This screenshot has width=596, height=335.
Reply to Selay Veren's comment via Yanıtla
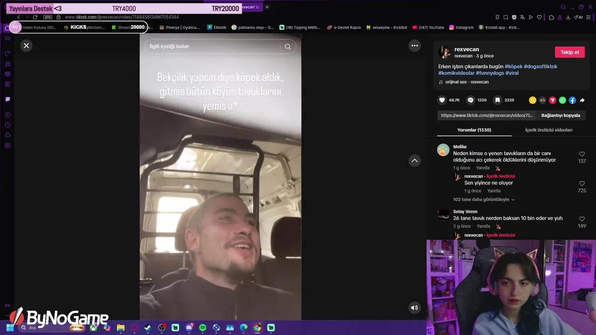[x=483, y=226]
